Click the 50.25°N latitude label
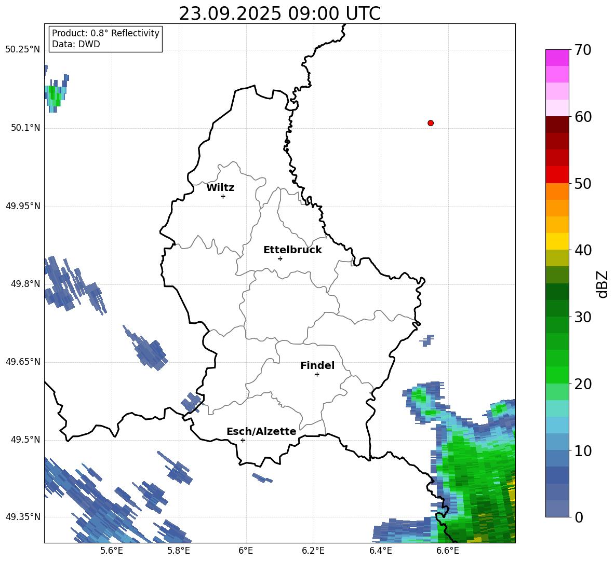 [x=23, y=50]
